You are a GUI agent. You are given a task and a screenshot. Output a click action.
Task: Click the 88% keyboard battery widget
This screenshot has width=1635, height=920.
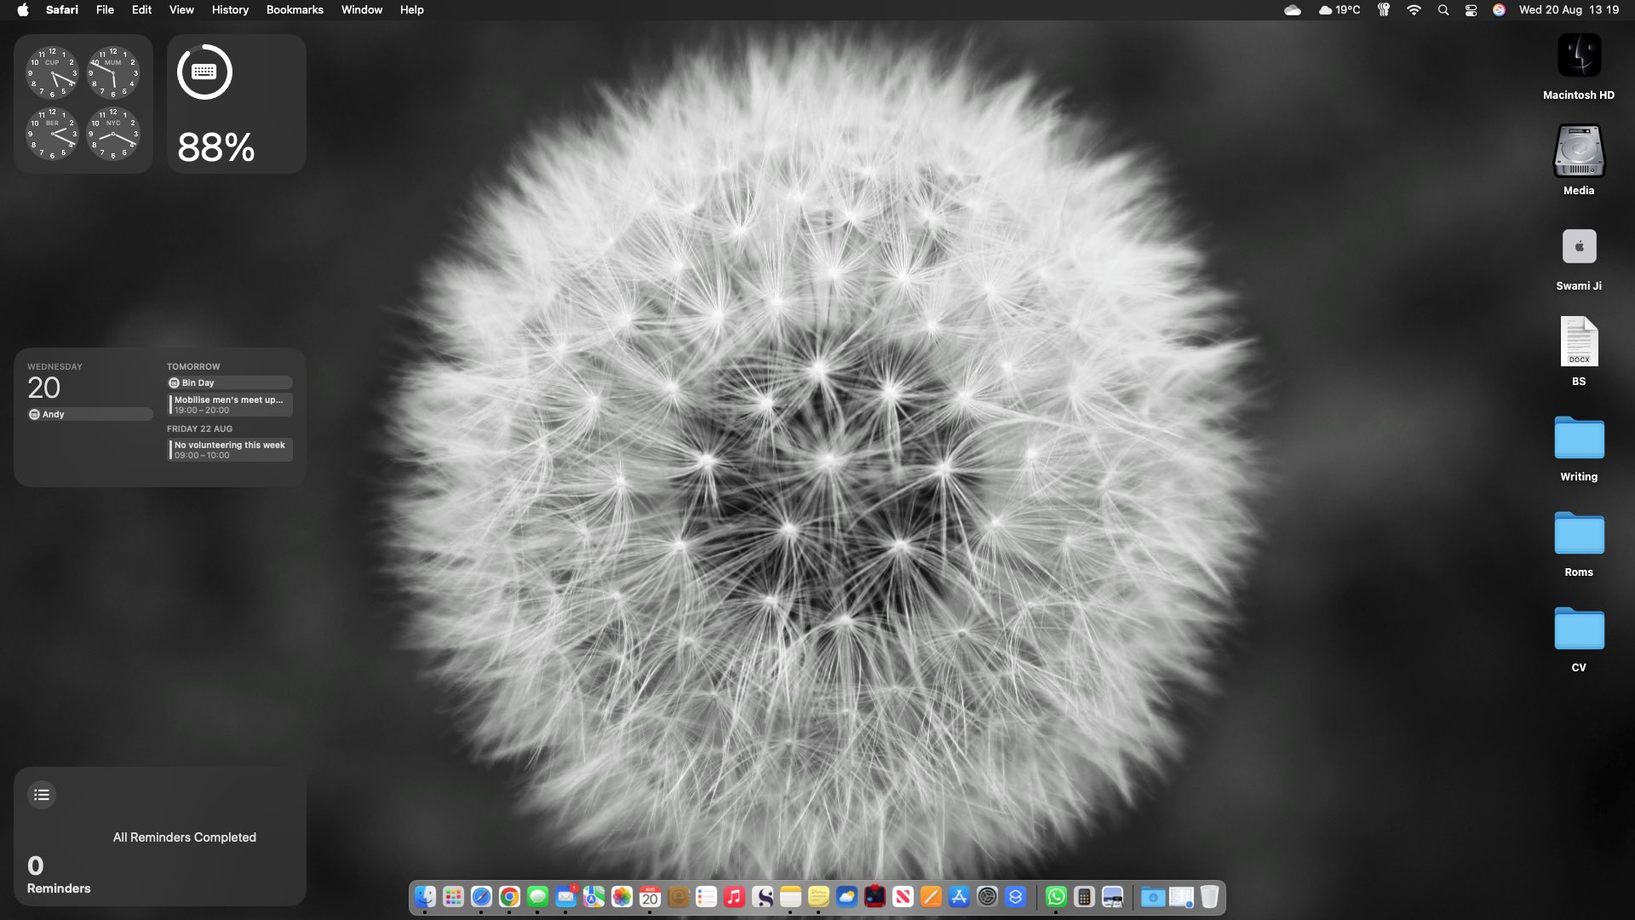point(236,104)
